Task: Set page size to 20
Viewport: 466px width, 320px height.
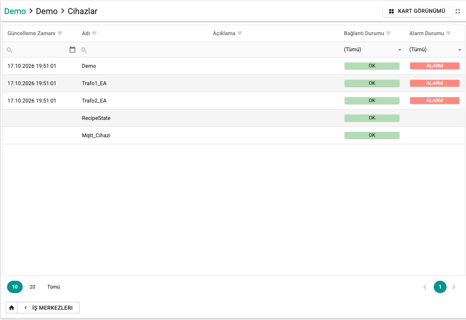Action: 32,287
